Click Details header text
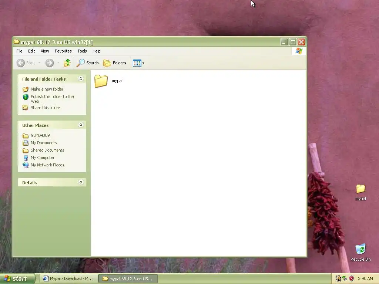The image size is (379, 284). (30, 183)
